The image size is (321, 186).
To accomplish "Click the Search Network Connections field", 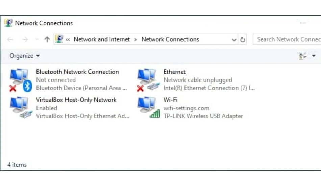I will pyautogui.click(x=287, y=39).
